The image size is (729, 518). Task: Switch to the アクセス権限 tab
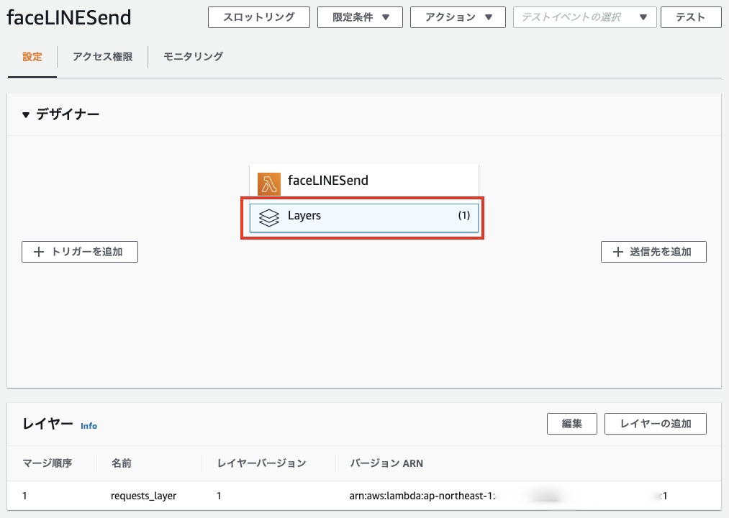[x=102, y=57]
